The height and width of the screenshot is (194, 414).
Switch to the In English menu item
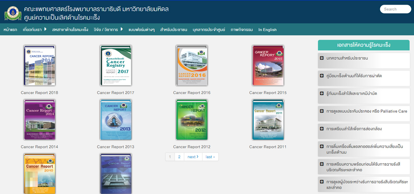[x=267, y=29]
